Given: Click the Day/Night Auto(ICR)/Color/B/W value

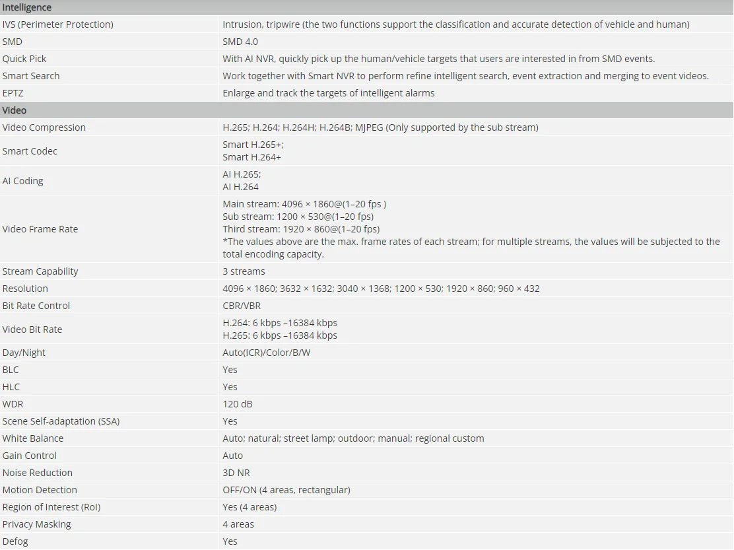Looking at the screenshot, I should coord(266,353).
